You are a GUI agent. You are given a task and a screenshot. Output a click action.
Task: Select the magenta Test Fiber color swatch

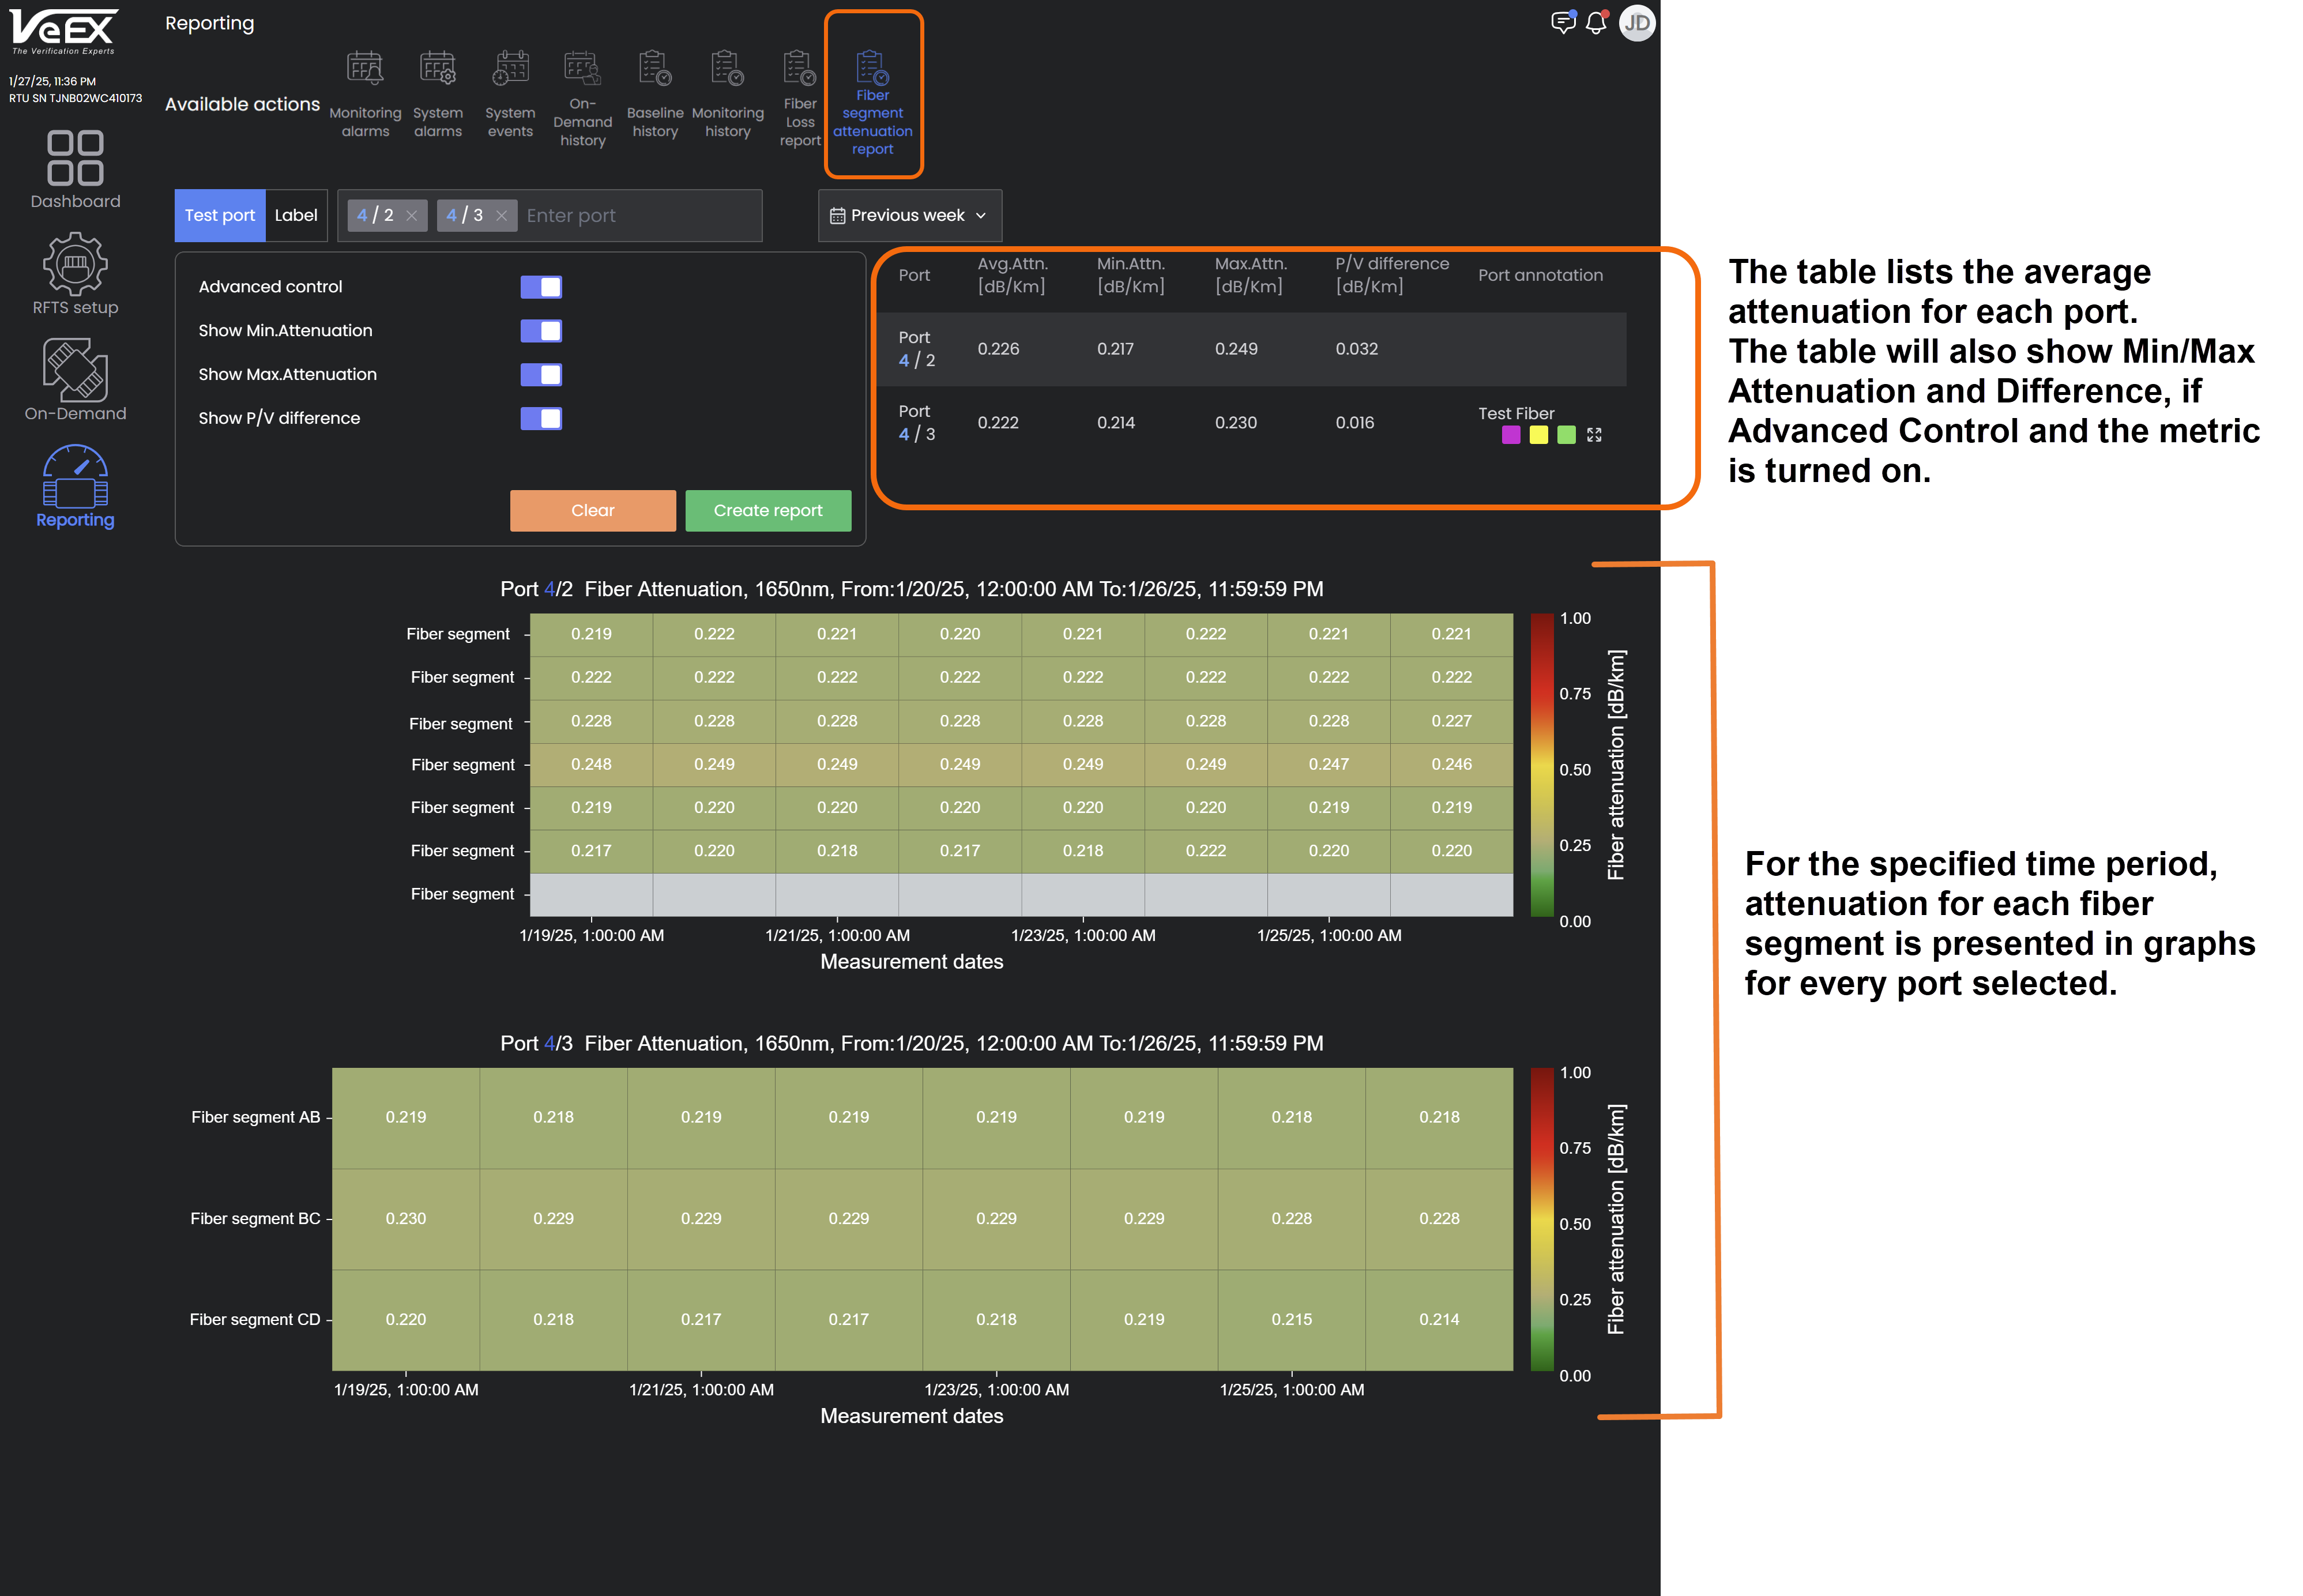[x=1510, y=435]
